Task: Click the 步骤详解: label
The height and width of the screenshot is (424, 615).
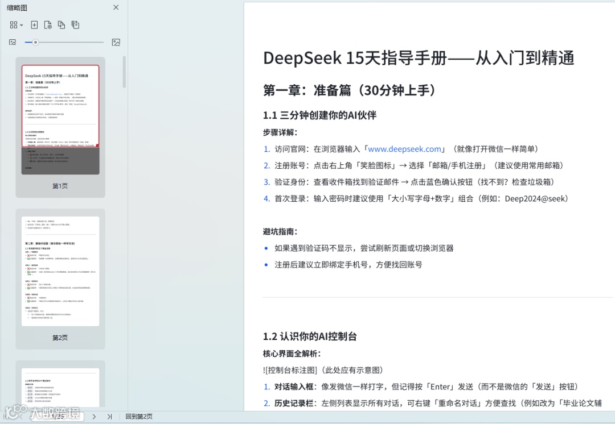Action: [x=280, y=132]
